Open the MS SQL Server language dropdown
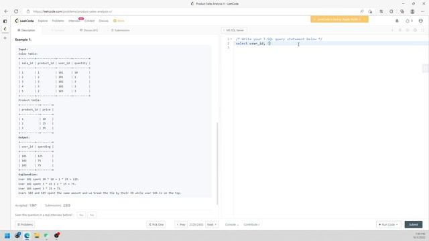Viewport: 429px width, 241px height. 234,30
